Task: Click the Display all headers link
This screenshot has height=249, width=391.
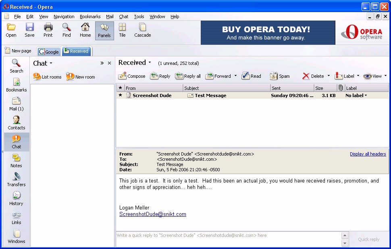Action: tap(368, 154)
